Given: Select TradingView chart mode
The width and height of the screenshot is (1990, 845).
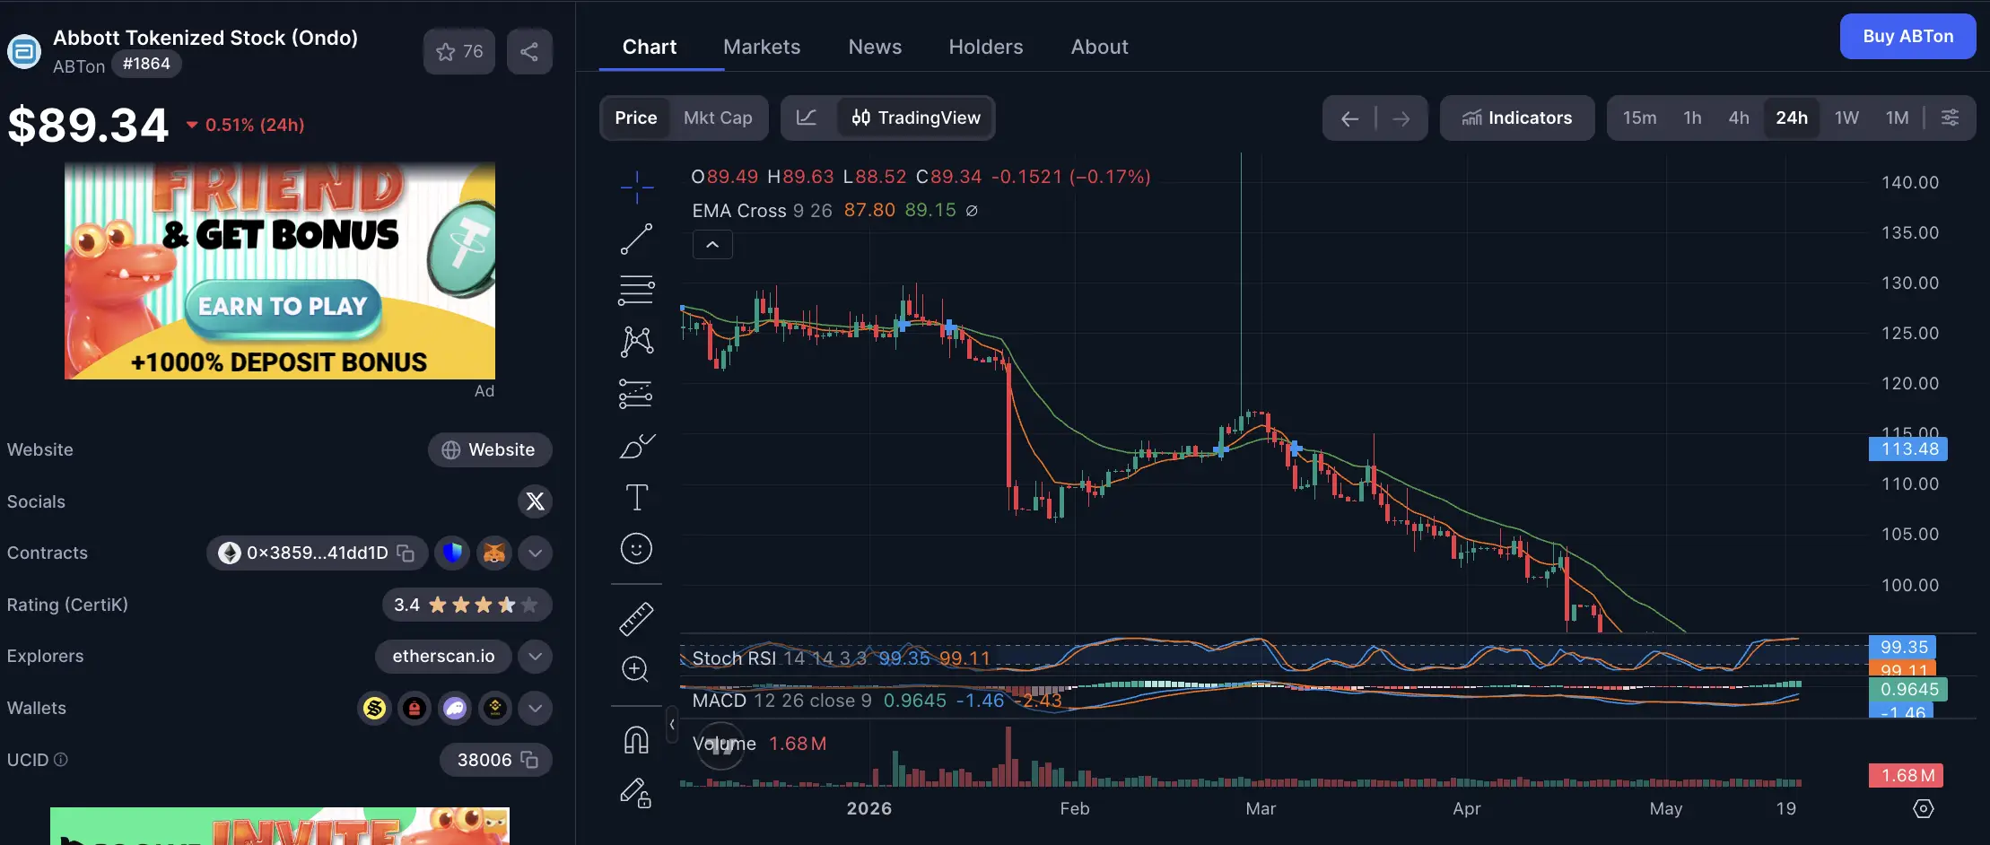Looking at the screenshot, I should (x=916, y=118).
